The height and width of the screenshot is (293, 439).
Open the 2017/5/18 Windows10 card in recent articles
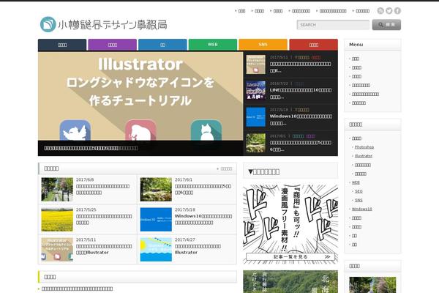pyautogui.click(x=187, y=219)
